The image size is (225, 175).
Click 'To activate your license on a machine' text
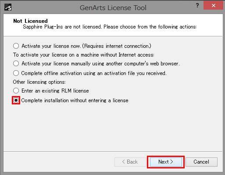(x=84, y=55)
